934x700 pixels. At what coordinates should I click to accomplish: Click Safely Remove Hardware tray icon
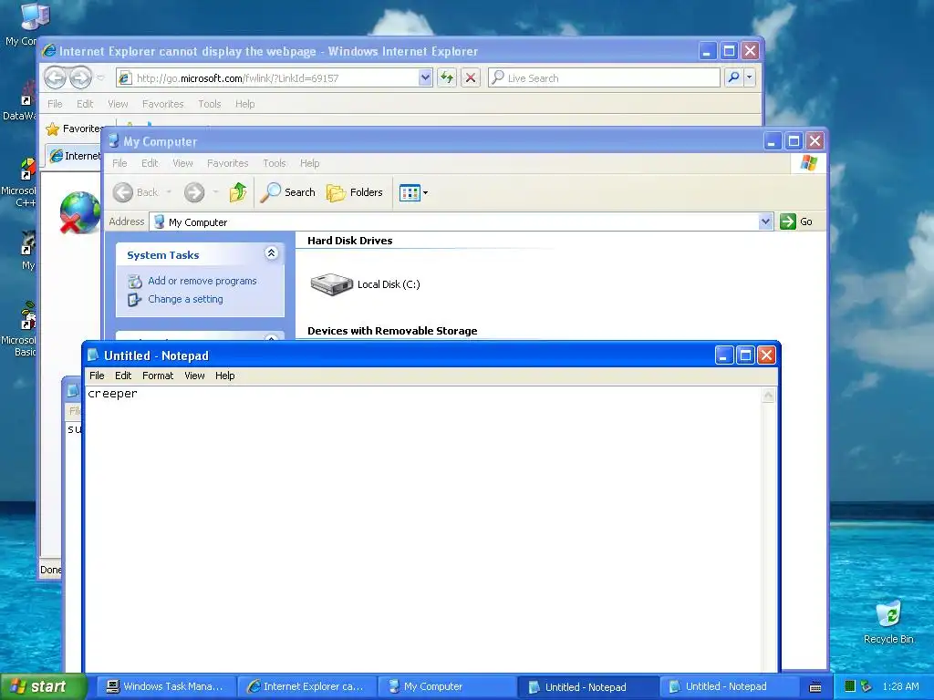coord(867,686)
